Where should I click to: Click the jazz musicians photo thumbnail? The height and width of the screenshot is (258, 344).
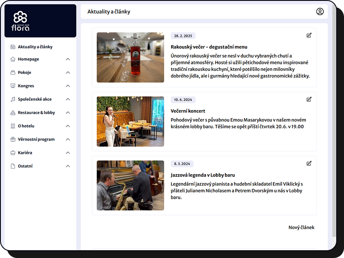click(130, 185)
